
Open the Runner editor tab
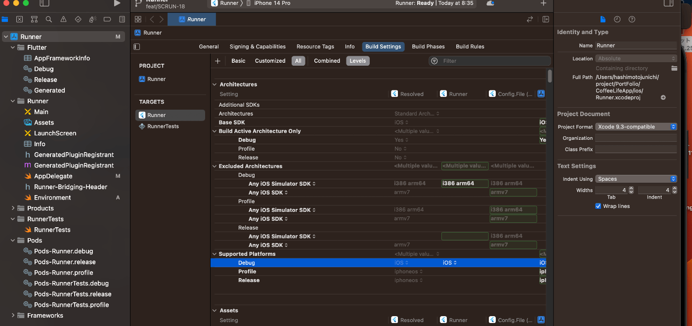click(x=192, y=19)
